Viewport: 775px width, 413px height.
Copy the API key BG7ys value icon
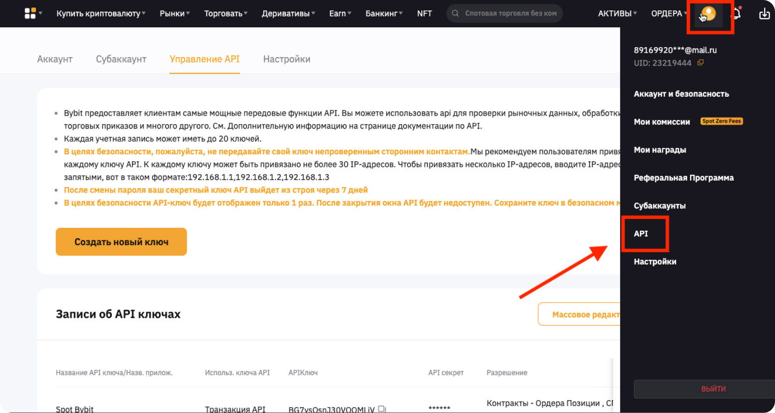[382, 409]
